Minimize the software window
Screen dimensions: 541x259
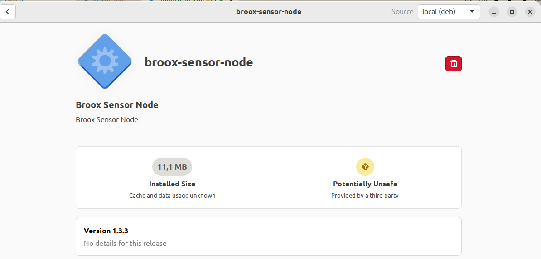[494, 12]
